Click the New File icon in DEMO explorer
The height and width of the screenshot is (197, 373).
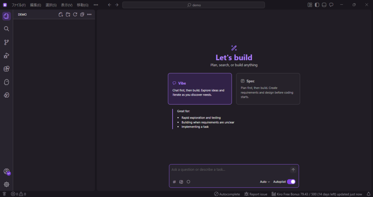[x=61, y=15]
